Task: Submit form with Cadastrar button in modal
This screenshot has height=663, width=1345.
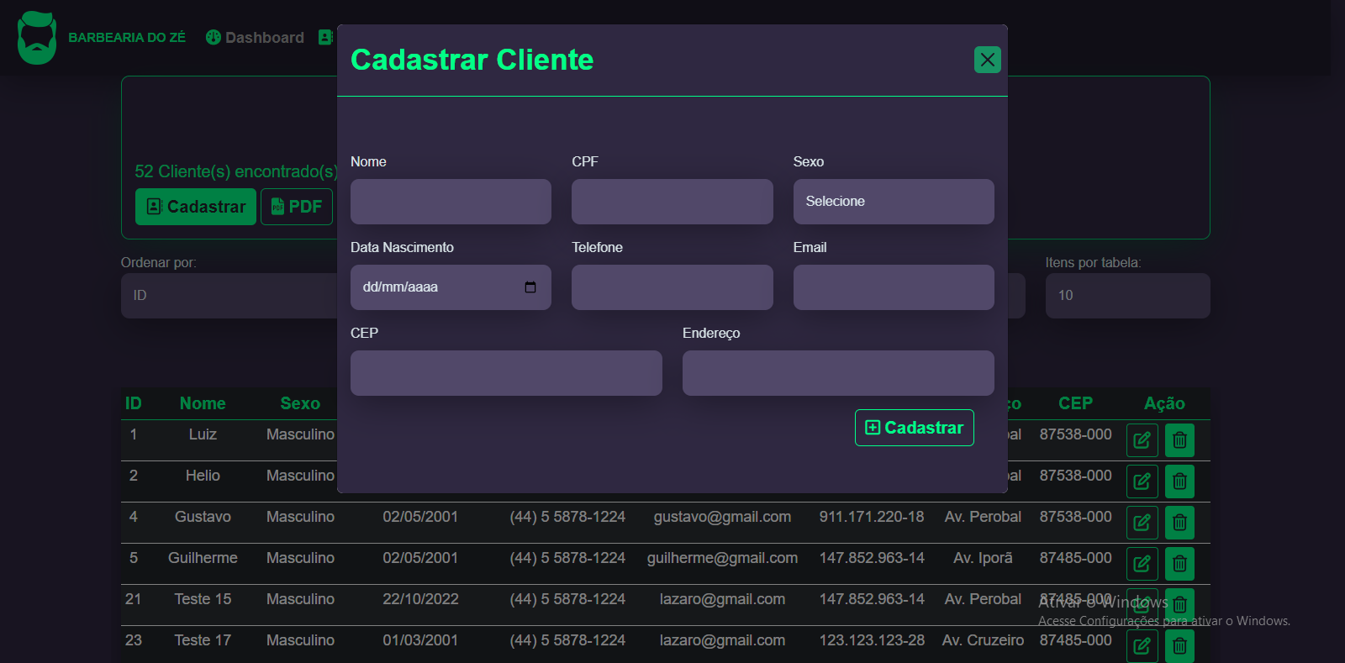Action: pos(915,428)
